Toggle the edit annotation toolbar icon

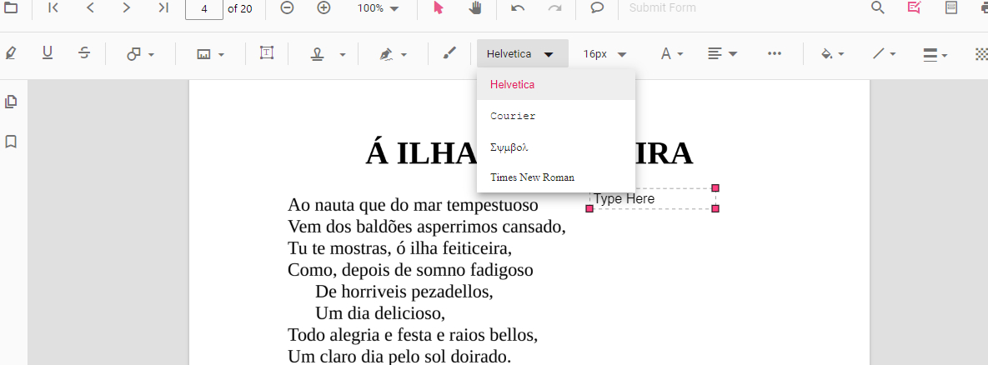[x=914, y=7]
